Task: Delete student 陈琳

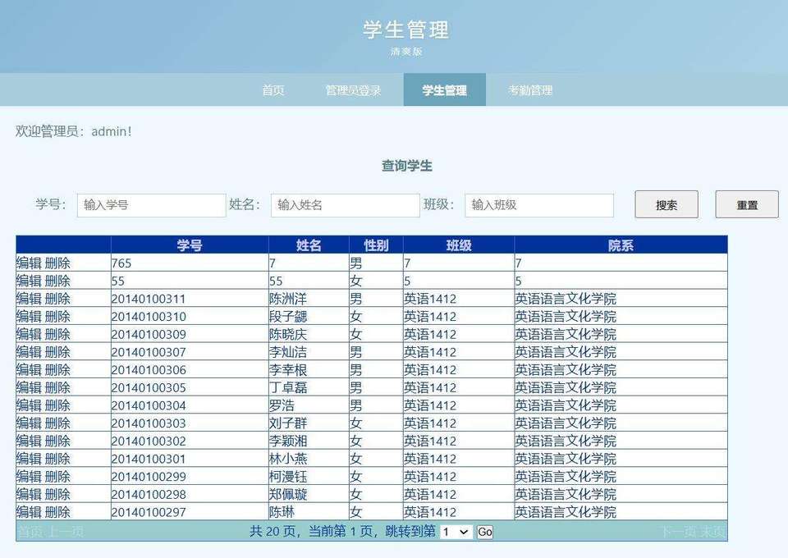Action: (57, 512)
